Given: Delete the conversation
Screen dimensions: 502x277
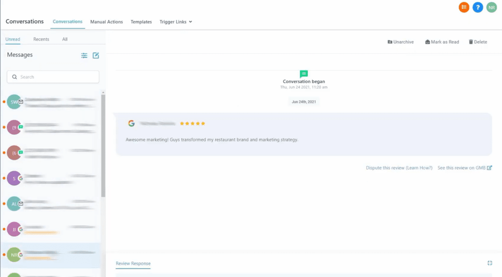Looking at the screenshot, I should point(478,42).
